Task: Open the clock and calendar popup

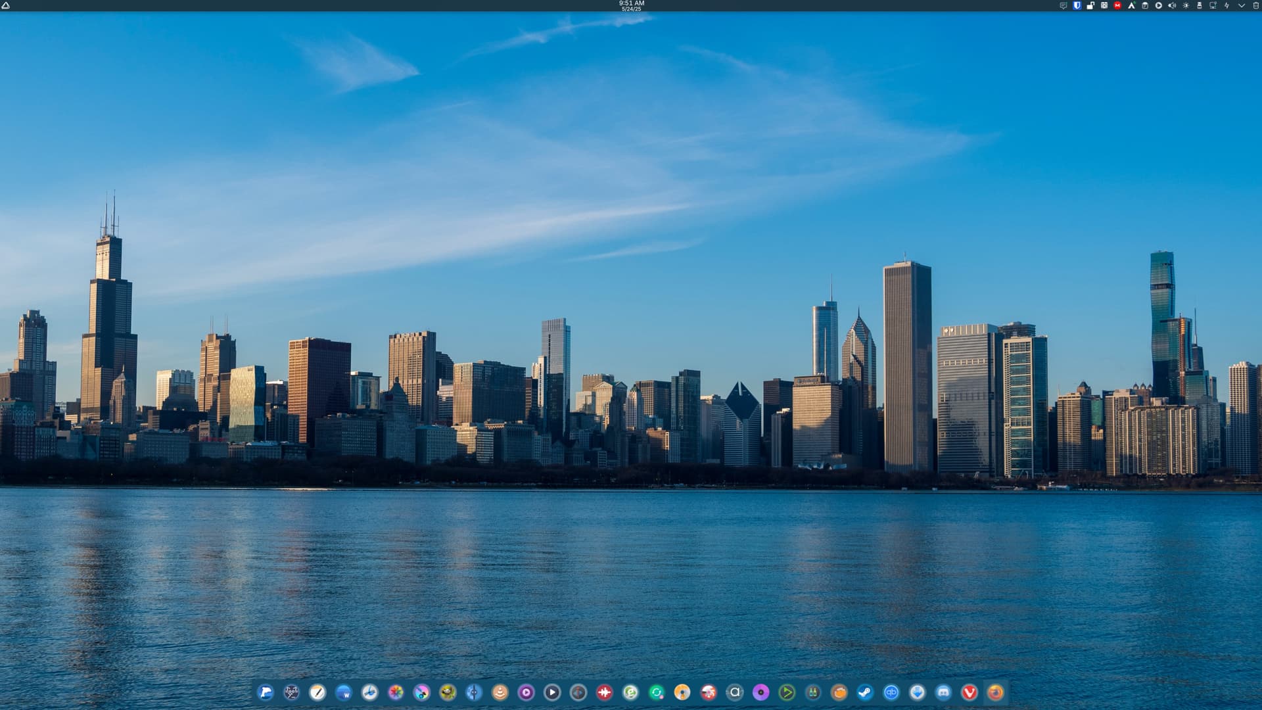Action: point(631,5)
